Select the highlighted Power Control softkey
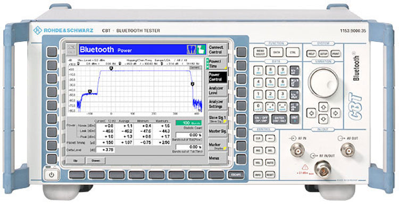The image size is (399, 204). tap(217, 77)
